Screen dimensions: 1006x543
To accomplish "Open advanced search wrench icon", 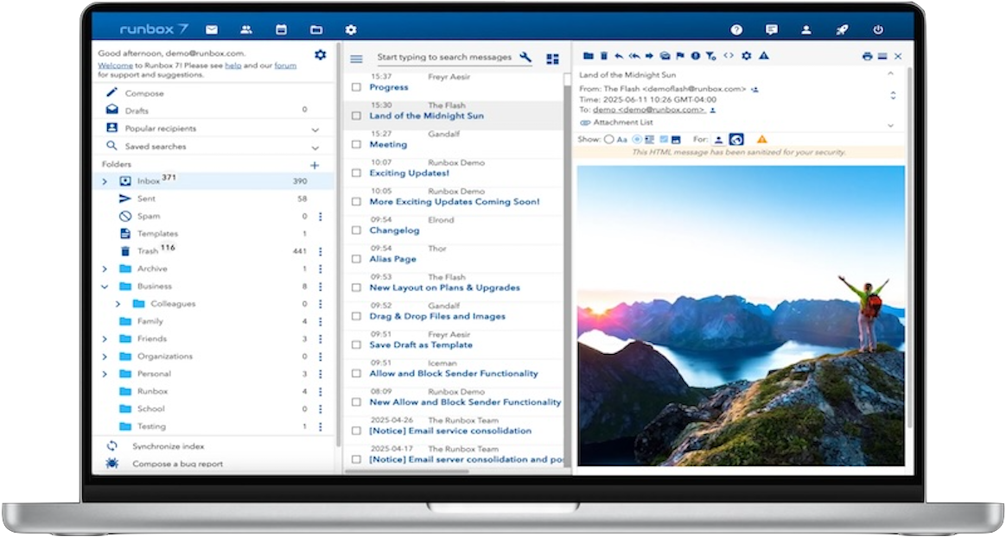I will coord(526,57).
